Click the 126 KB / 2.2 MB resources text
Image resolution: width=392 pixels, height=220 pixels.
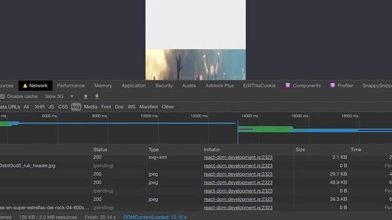point(48,218)
